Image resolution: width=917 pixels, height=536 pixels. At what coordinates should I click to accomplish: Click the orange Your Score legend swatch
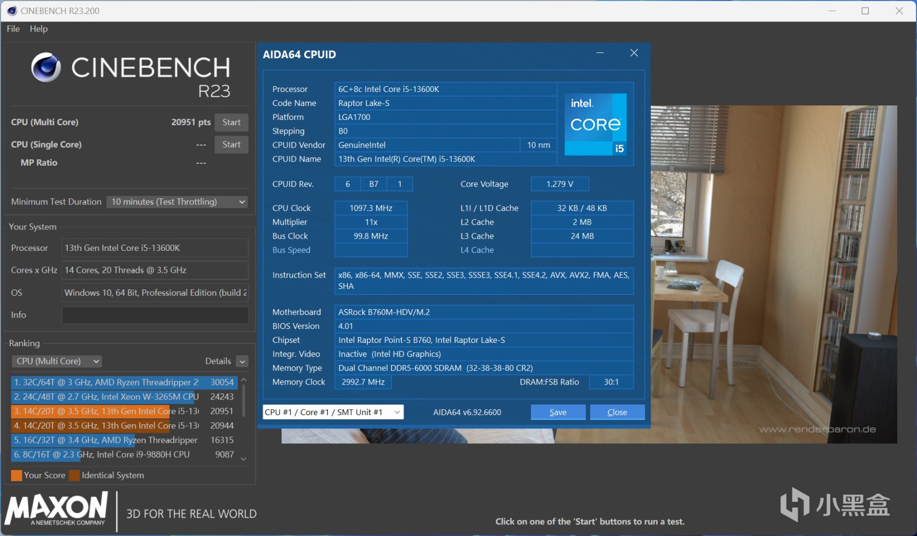coord(17,476)
